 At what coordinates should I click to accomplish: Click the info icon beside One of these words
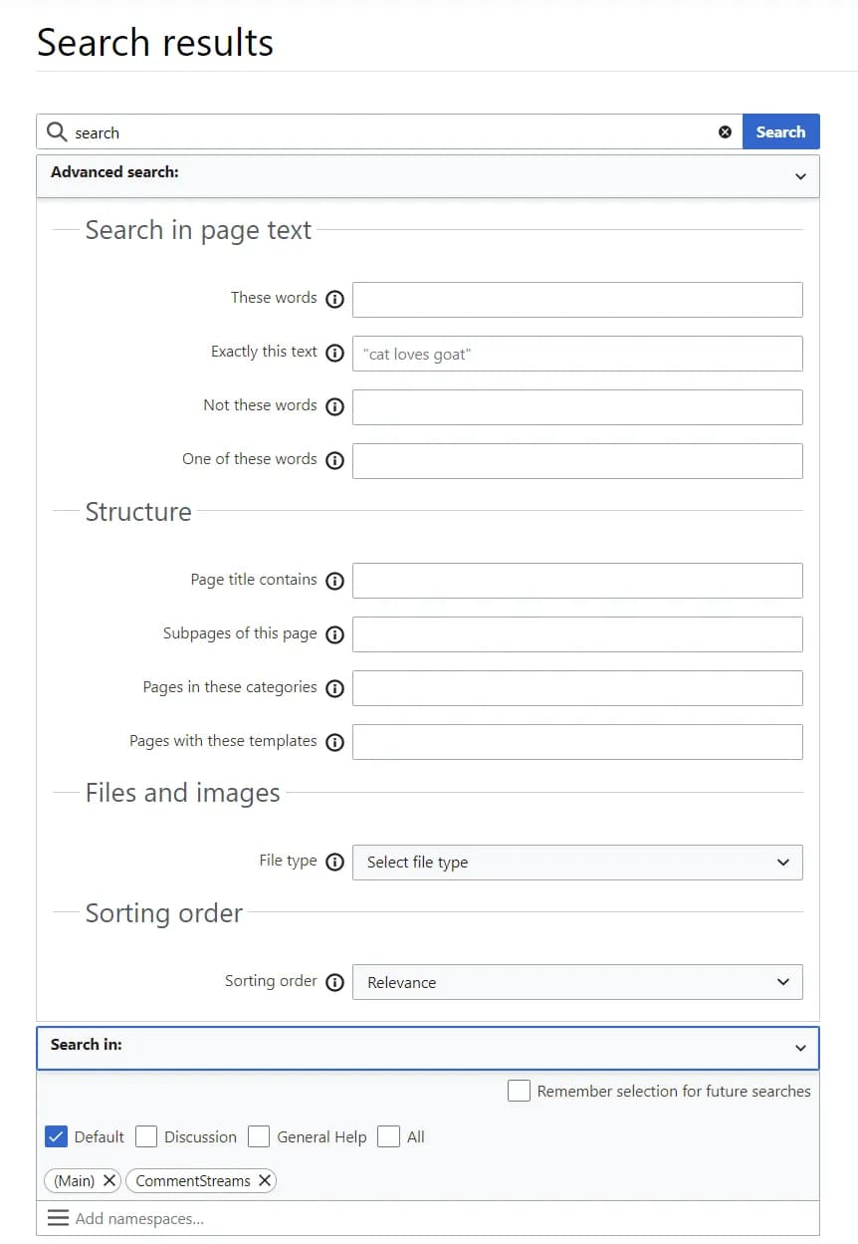[x=334, y=460]
